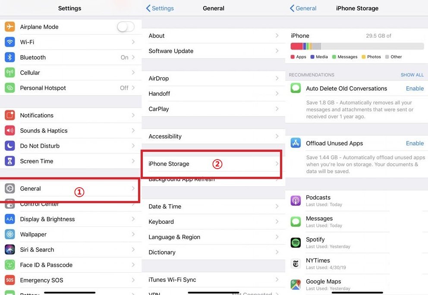
Task: Open Screen Time hourglass icon
Action: click(x=10, y=161)
